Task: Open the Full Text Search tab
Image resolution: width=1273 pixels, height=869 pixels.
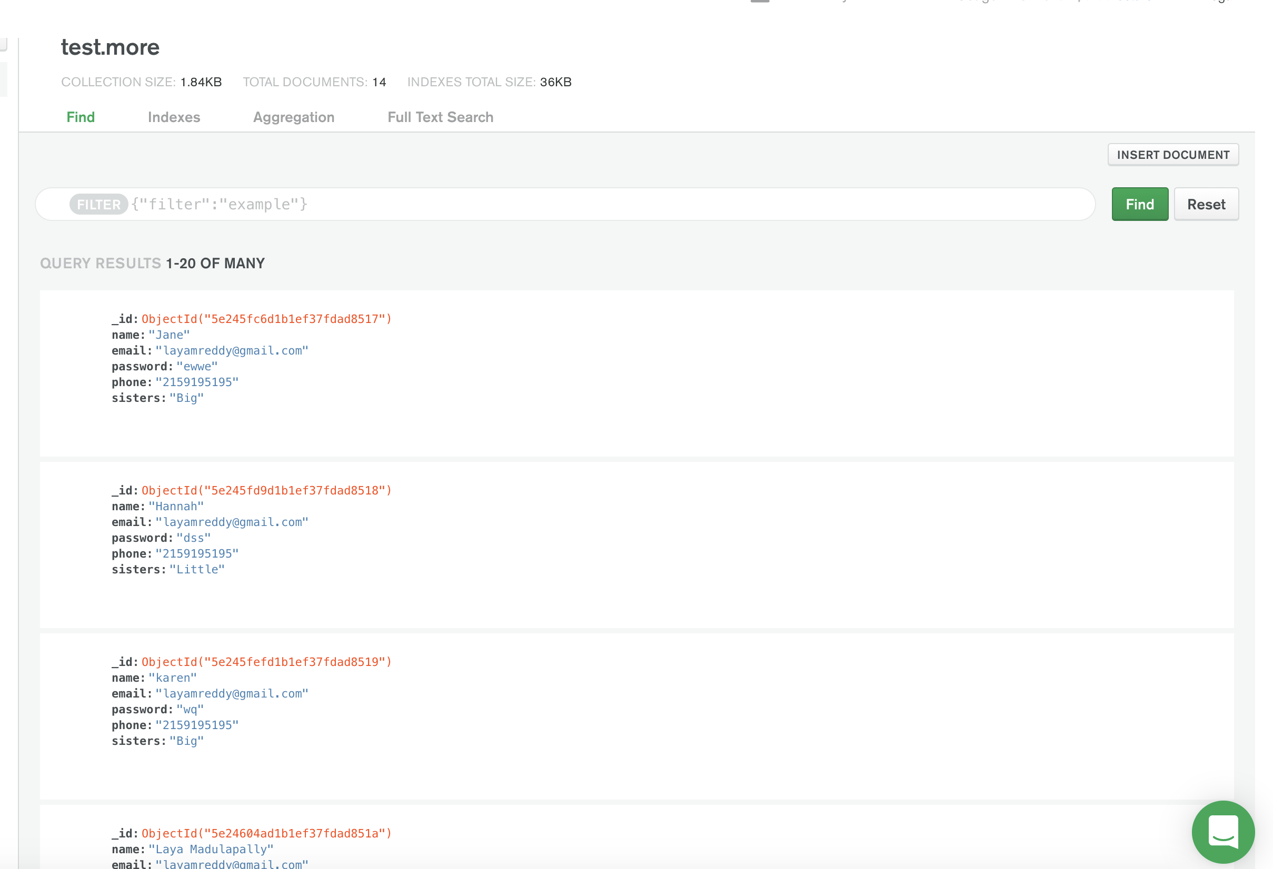Action: click(440, 117)
